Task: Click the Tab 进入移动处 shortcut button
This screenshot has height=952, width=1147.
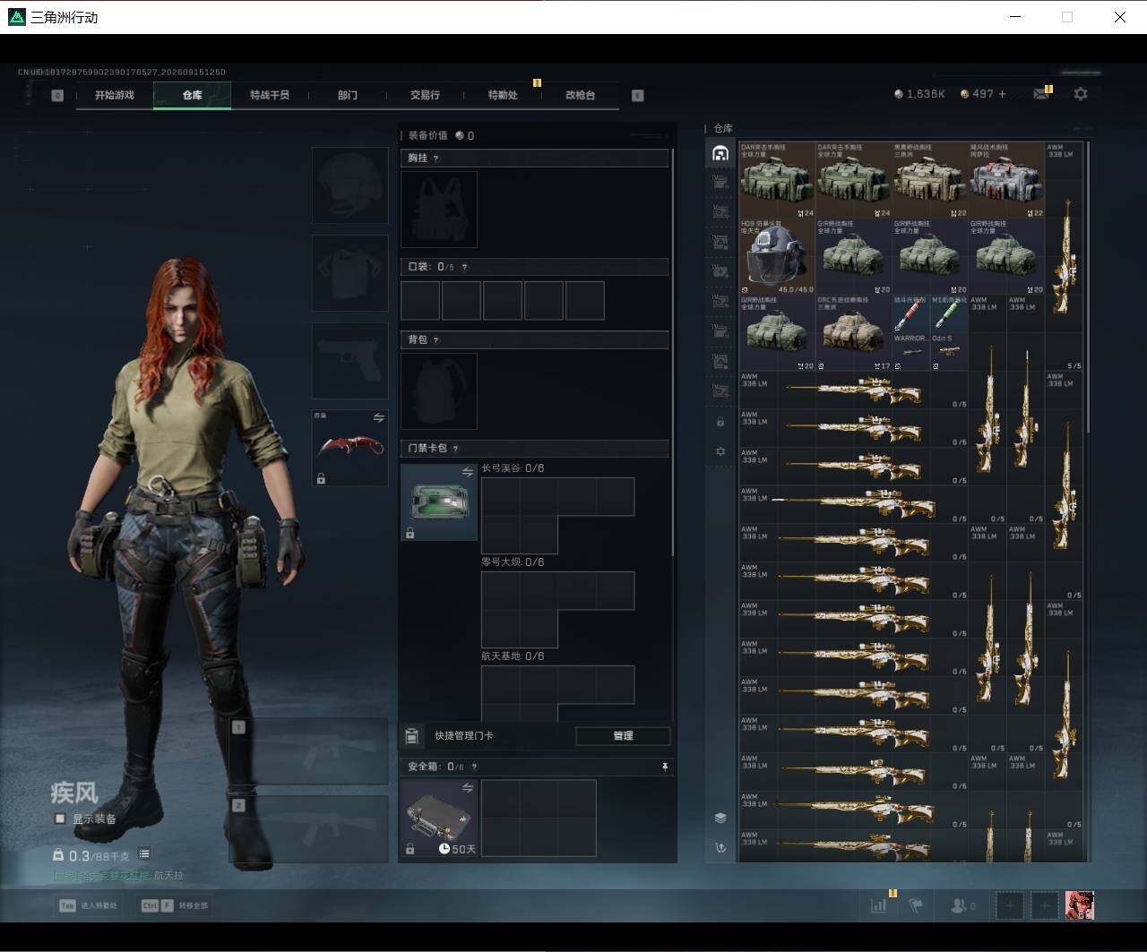Action: click(89, 905)
